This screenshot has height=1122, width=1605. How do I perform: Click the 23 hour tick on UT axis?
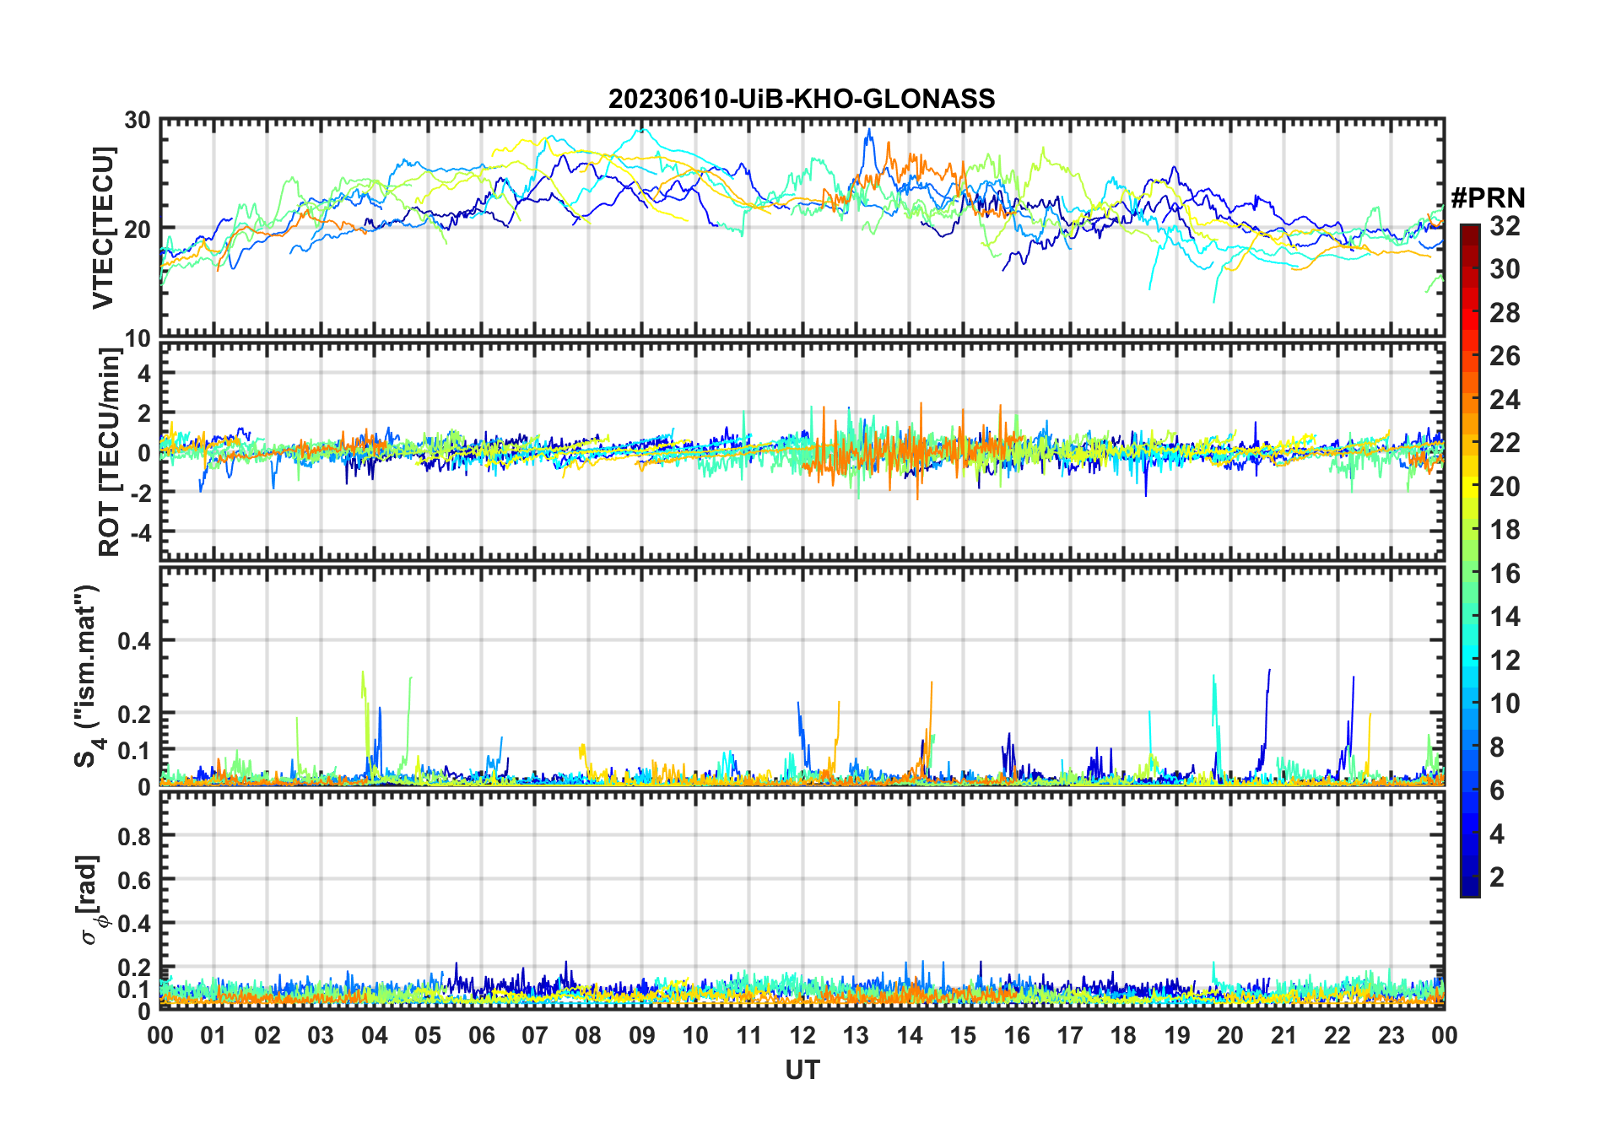tap(1391, 1036)
